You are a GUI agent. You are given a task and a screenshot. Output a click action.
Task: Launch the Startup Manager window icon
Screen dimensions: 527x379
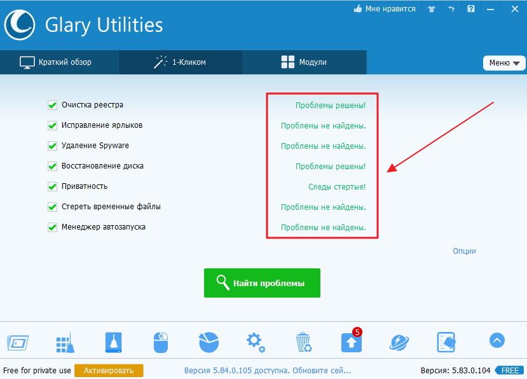[17, 343]
